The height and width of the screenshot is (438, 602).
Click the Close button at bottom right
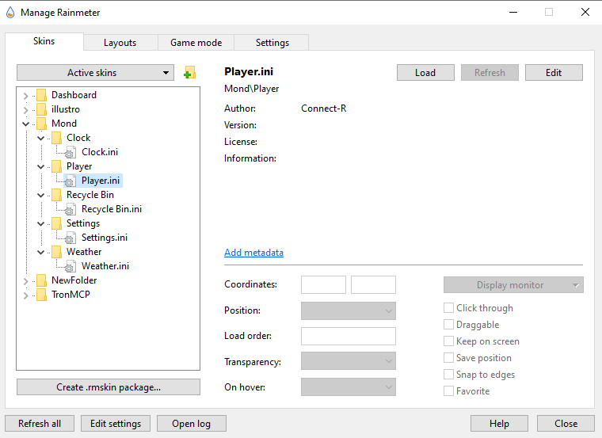coord(566,424)
